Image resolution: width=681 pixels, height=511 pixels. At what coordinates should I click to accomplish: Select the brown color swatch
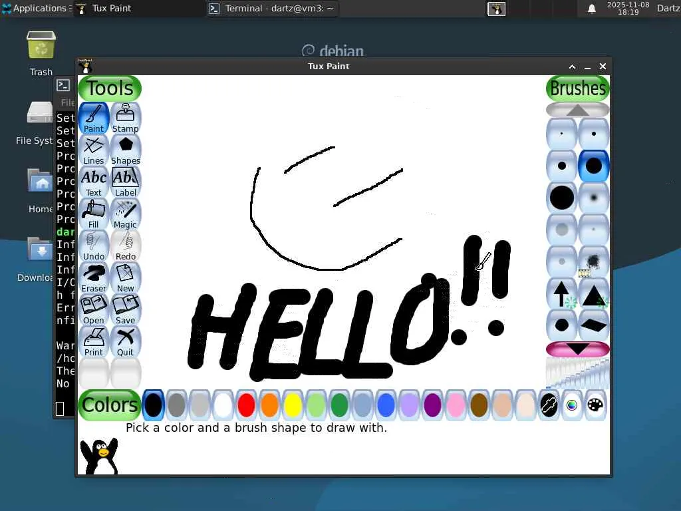tap(479, 405)
